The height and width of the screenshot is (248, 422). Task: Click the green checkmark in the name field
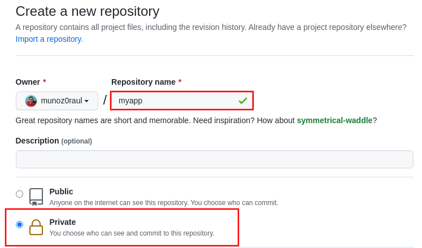click(243, 101)
